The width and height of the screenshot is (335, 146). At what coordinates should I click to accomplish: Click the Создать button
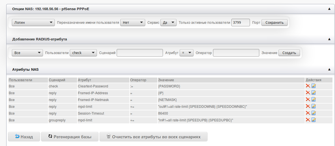(289, 53)
